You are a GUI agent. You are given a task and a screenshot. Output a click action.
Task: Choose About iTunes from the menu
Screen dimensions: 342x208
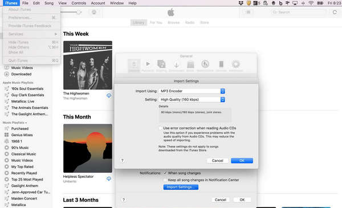tap(32, 9)
